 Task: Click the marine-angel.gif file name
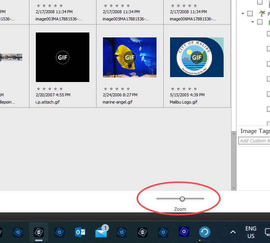pos(117,102)
